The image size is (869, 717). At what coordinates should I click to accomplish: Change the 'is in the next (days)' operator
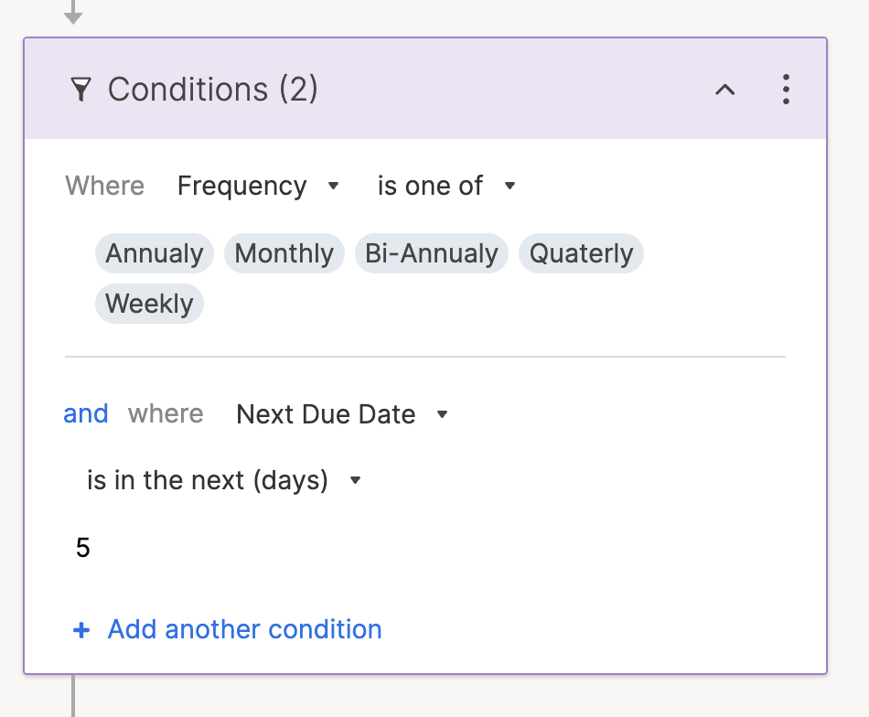pos(208,480)
